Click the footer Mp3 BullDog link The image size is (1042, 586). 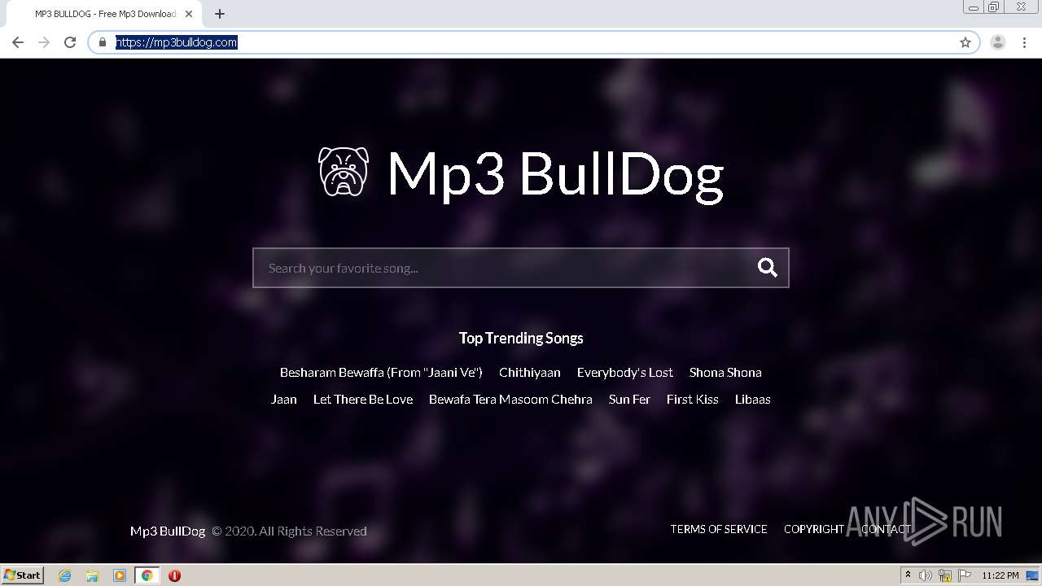[168, 531]
